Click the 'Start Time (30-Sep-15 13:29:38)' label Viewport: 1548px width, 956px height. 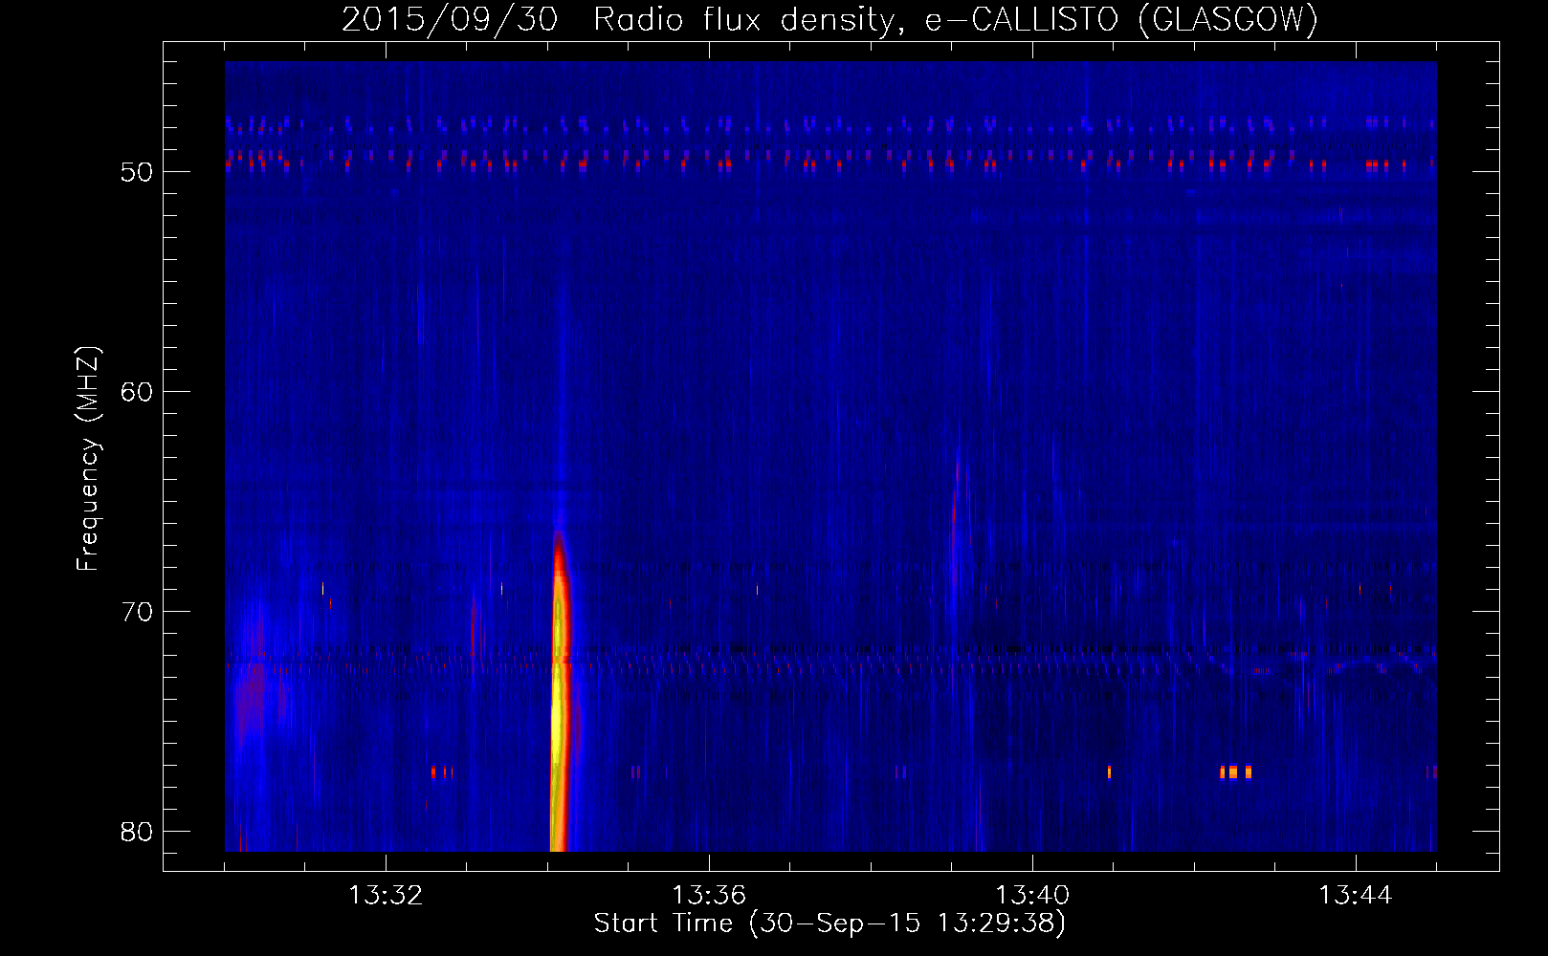829,923
